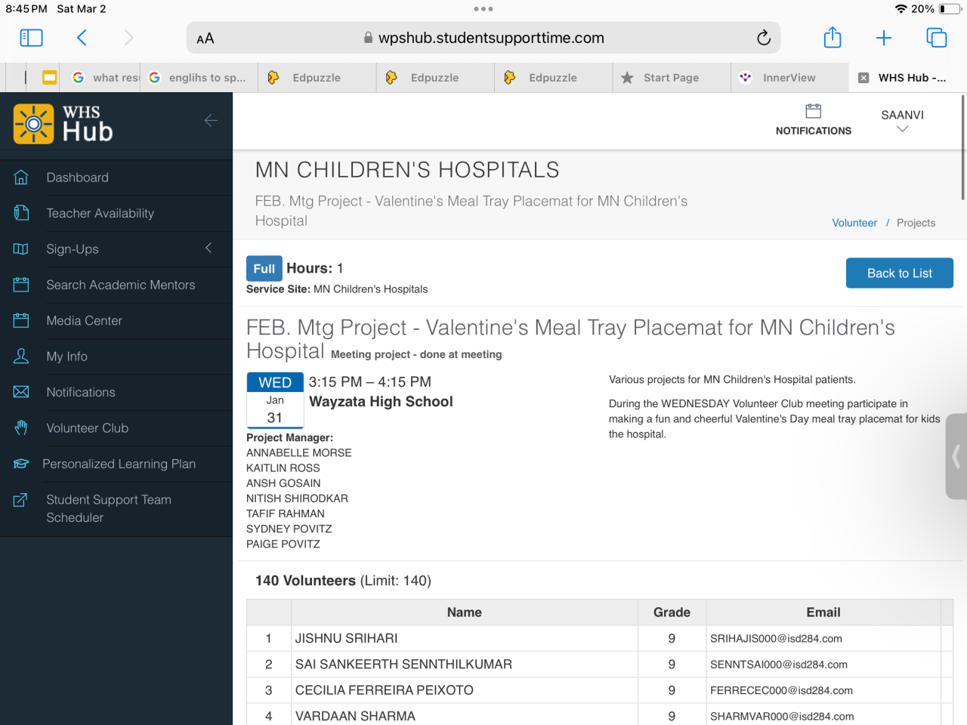967x725 pixels.
Task: Reload the page with refresh icon
Action: (x=764, y=38)
